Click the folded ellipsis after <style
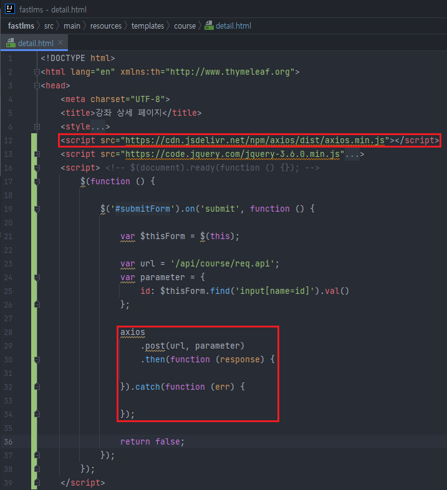Image resolution: width=447 pixels, height=490 pixels. point(98,126)
